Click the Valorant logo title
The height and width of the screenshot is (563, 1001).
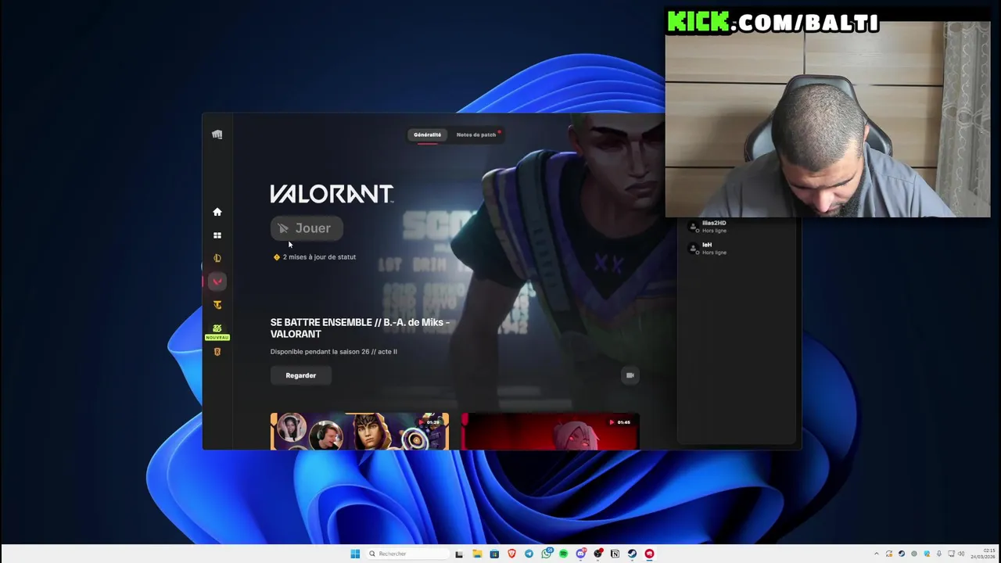(x=332, y=194)
